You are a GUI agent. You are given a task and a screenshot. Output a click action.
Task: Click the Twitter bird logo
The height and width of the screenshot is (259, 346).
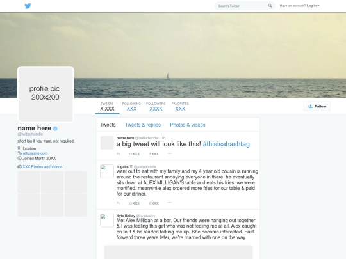coord(28,6)
